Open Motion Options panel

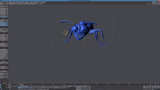4,62
